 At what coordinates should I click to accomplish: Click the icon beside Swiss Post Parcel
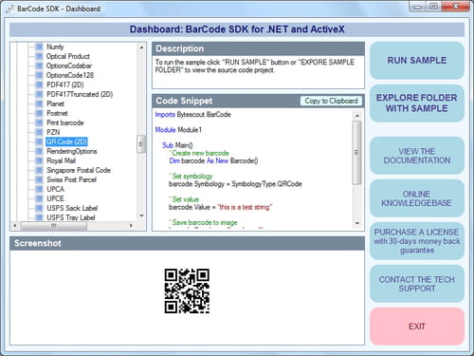tap(39, 179)
